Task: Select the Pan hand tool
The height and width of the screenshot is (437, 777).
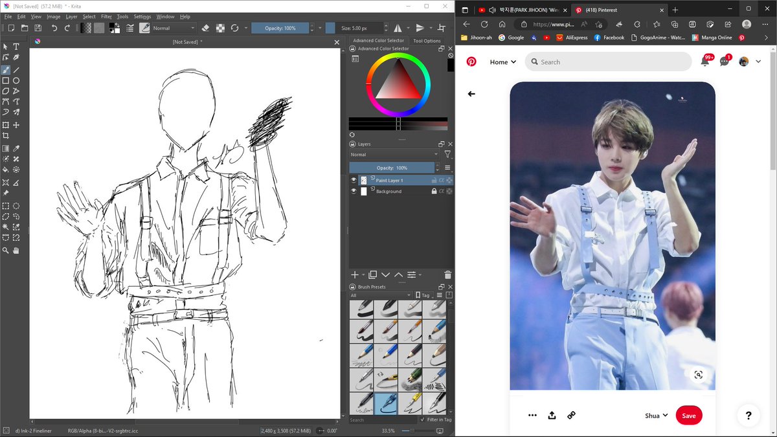Action: (16, 250)
